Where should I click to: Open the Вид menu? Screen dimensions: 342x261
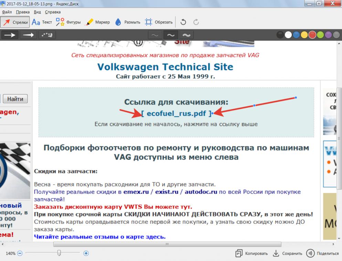click(37, 12)
